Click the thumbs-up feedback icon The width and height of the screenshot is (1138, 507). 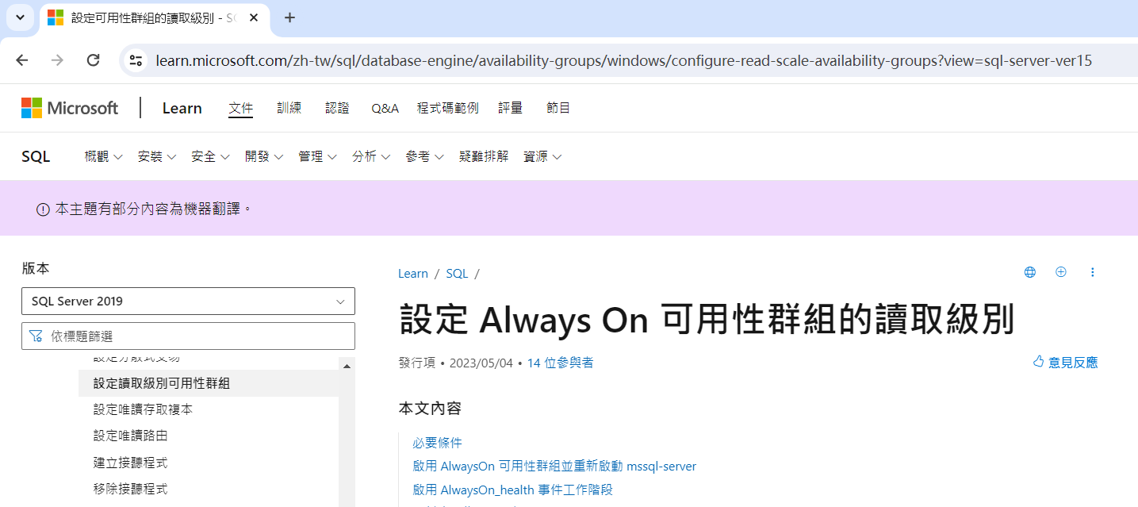tap(1038, 362)
